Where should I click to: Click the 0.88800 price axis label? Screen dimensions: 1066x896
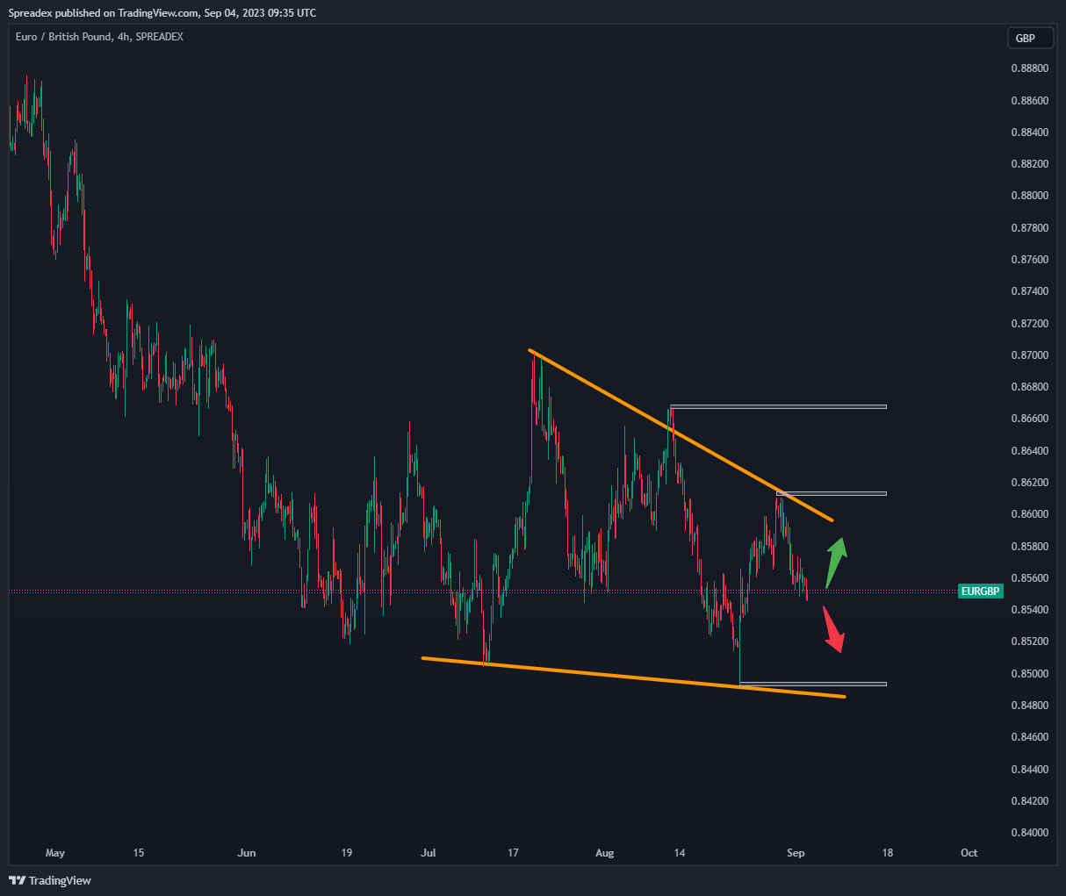(1029, 68)
